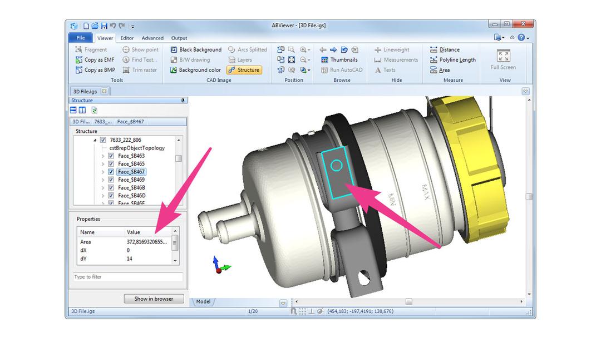Uncheck the 7633_222_806 node checkbox
Viewport: 601px width, 338px height.
(x=103, y=141)
